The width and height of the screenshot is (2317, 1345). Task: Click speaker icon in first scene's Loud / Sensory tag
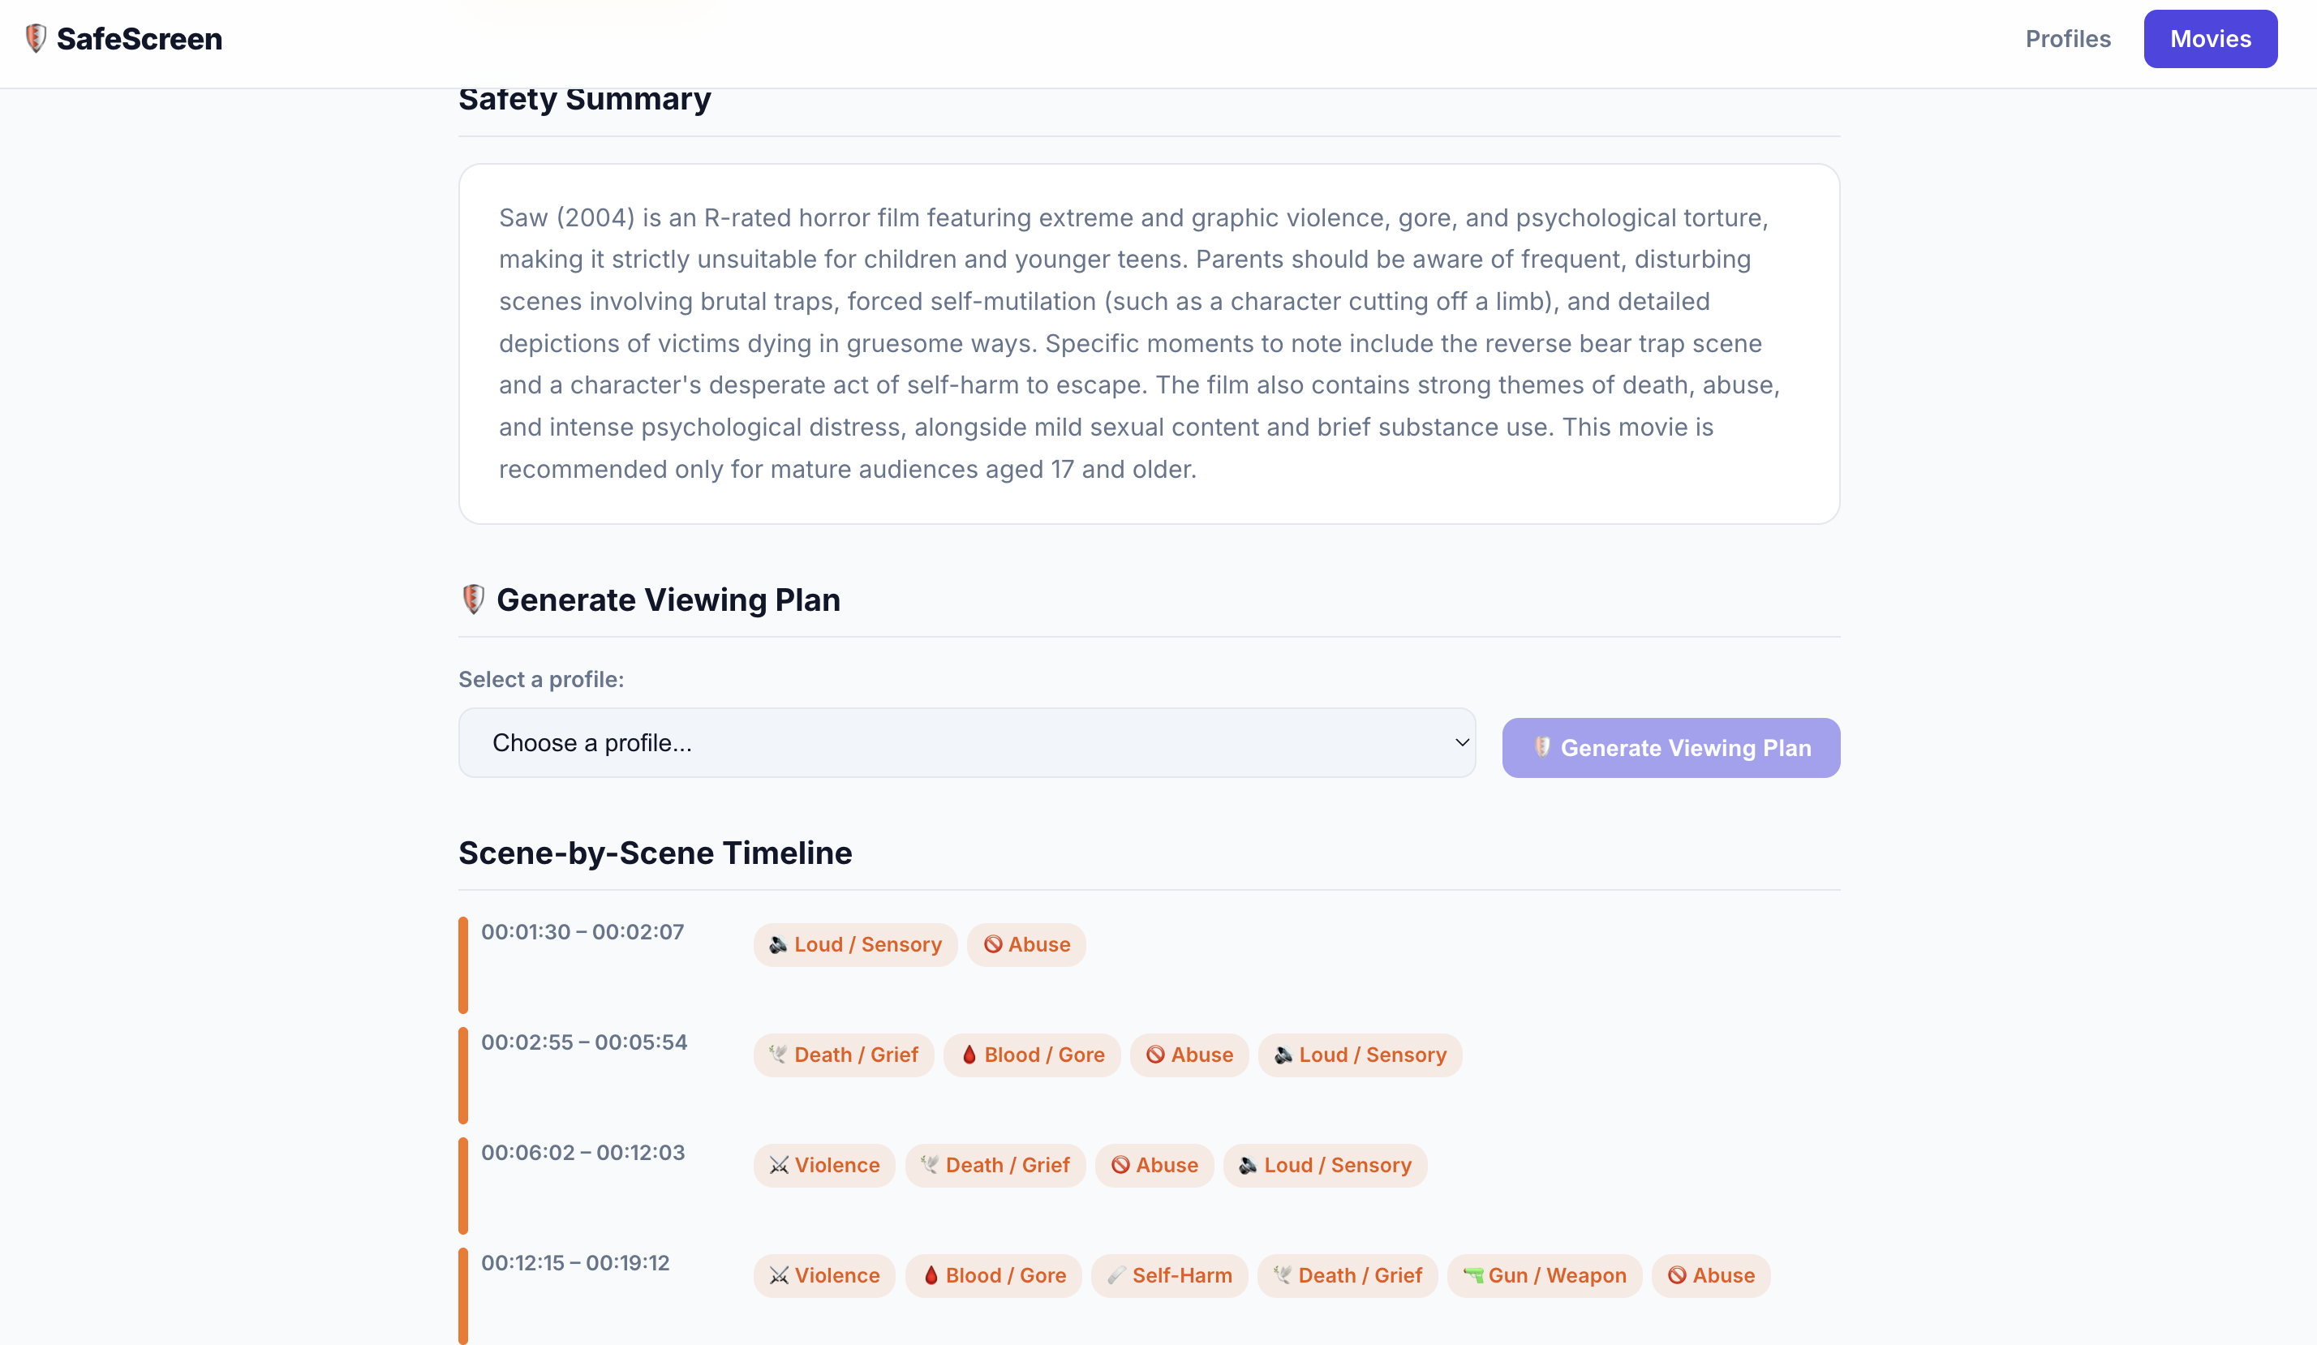778,945
